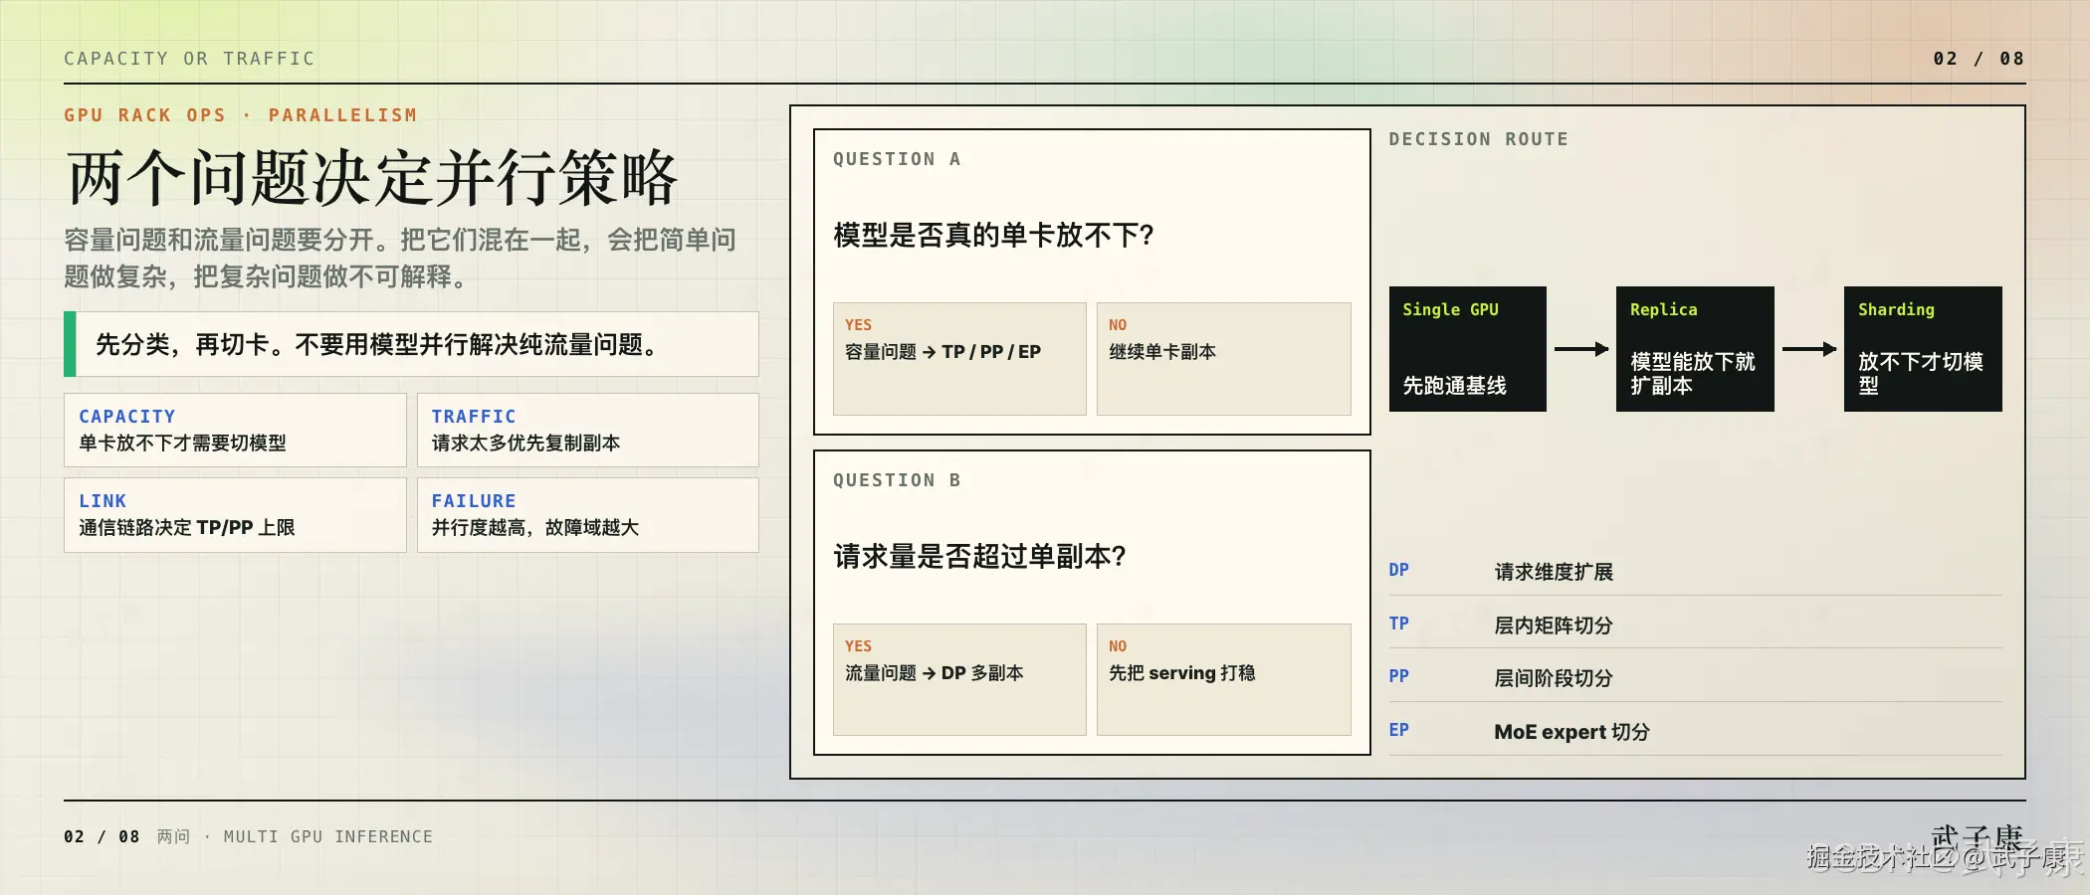Click '请求维度扩展' description
The image size is (2090, 895).
pos(1554,572)
